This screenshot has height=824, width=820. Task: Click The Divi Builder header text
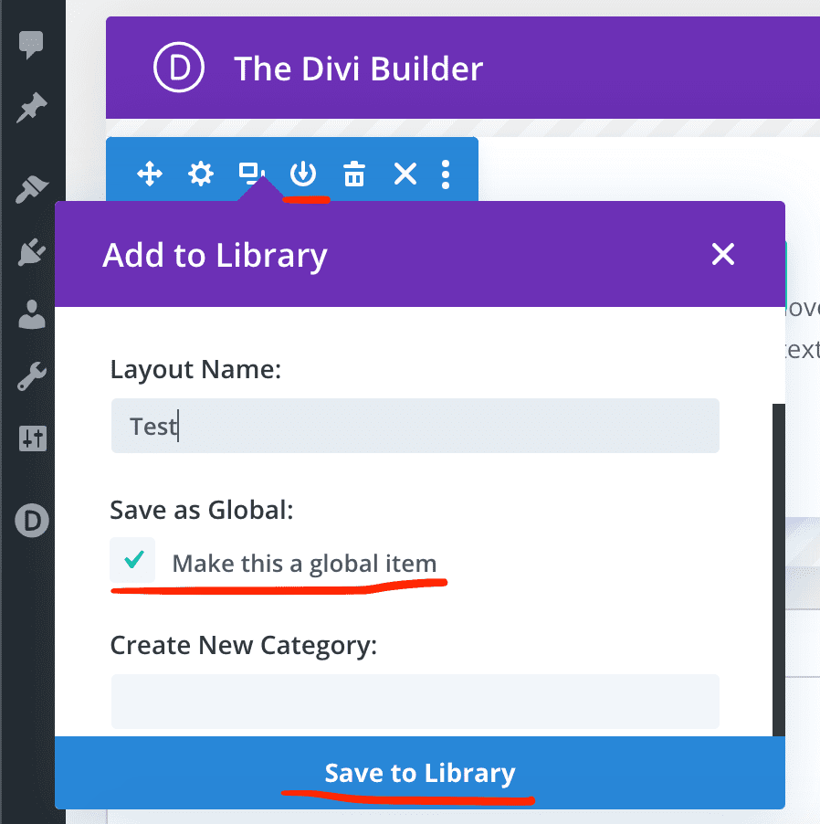click(x=358, y=69)
